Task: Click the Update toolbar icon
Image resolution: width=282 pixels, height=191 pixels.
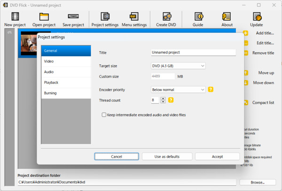Action: pos(257,16)
